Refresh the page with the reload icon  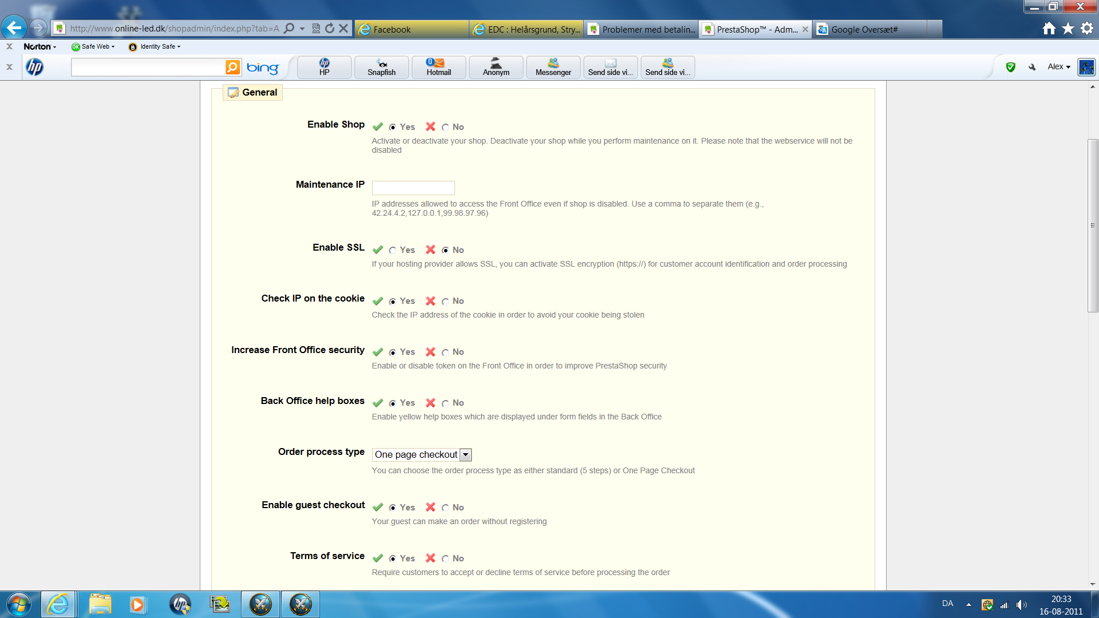[330, 28]
